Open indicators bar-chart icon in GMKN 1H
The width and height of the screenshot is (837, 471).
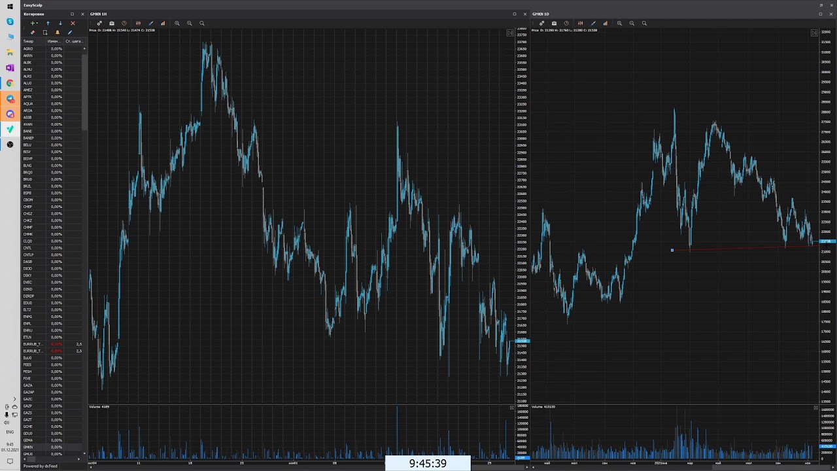point(163,24)
